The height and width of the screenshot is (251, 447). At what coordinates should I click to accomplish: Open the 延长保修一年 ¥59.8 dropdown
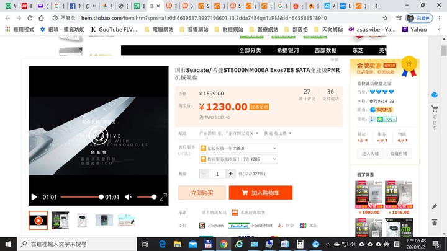pos(238,148)
